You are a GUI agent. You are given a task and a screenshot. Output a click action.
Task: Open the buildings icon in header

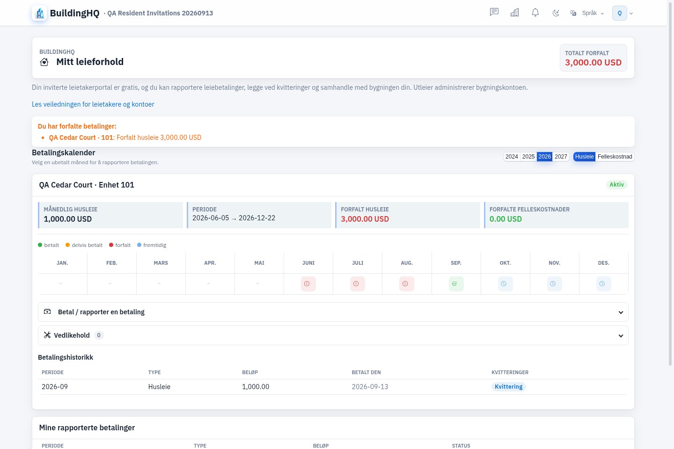(x=514, y=13)
